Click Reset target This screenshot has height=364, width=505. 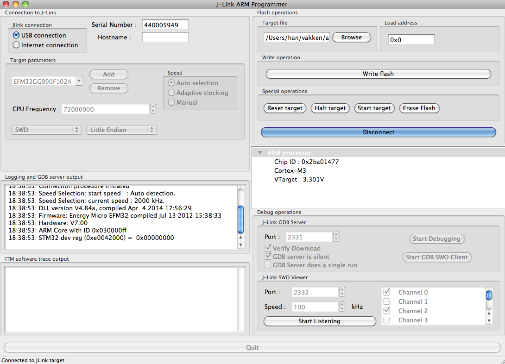coord(285,108)
